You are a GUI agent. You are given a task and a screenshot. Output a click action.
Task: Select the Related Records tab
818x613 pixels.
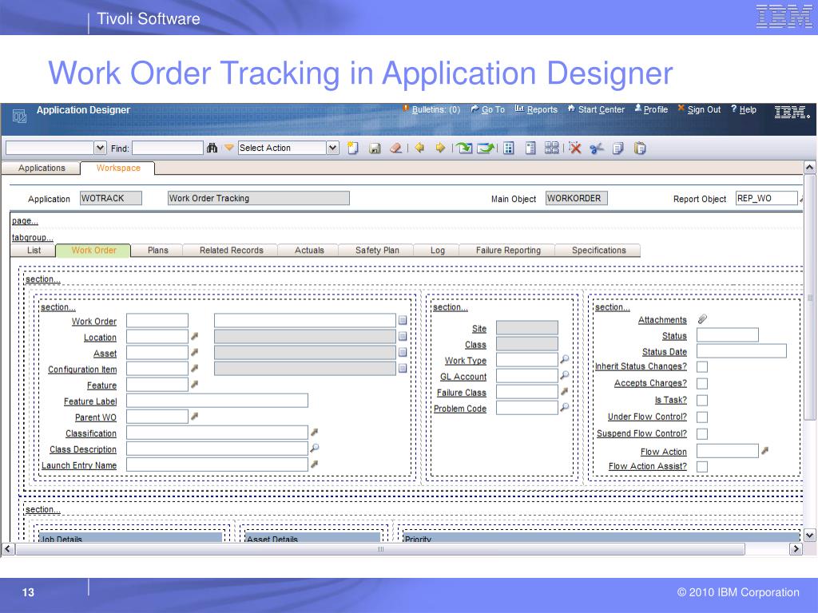tap(231, 250)
